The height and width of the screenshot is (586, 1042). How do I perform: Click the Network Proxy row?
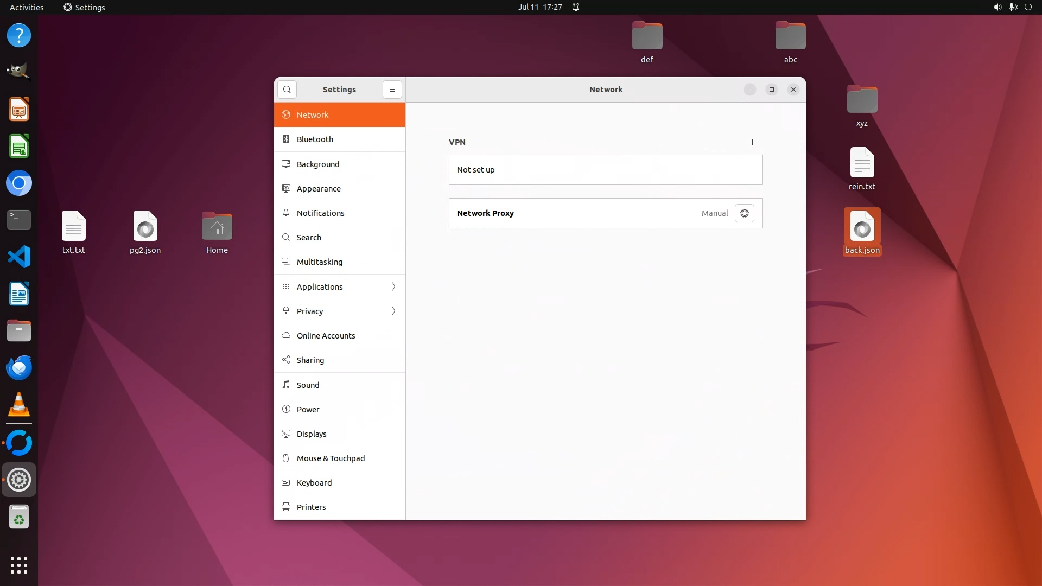[575, 213]
